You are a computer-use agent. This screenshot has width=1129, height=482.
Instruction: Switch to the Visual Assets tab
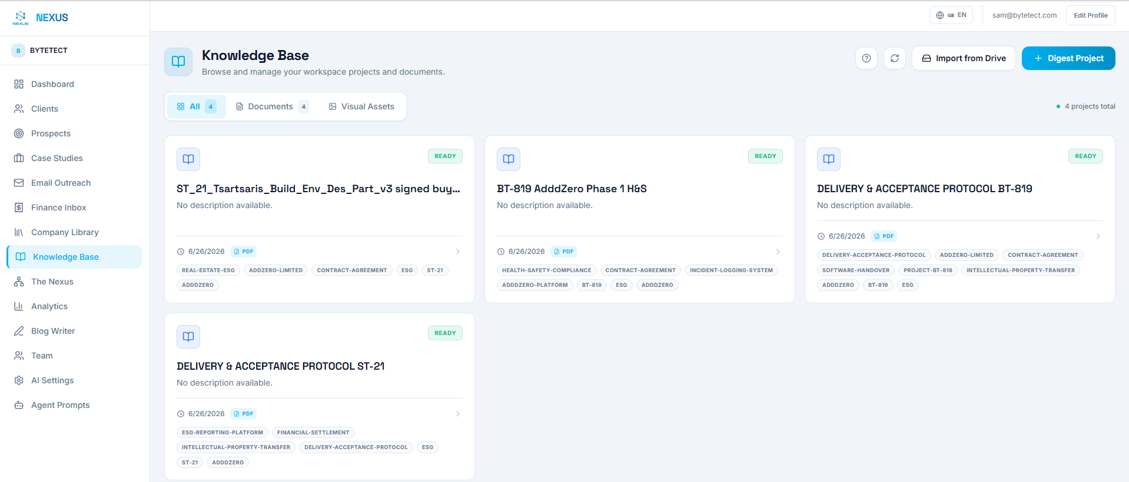(361, 106)
